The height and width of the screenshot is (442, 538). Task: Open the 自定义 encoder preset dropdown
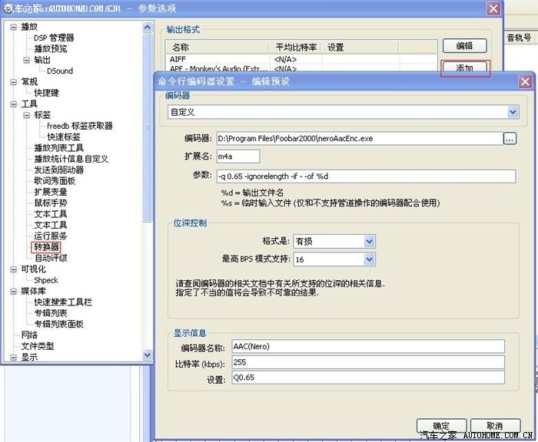[513, 112]
